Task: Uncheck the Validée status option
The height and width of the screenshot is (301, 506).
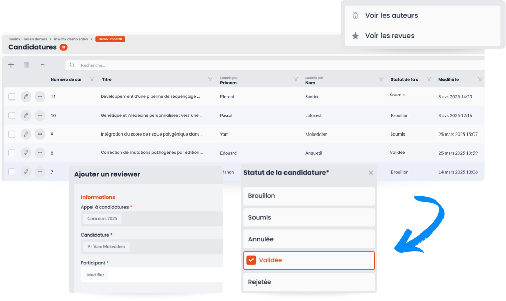Action: tap(251, 260)
